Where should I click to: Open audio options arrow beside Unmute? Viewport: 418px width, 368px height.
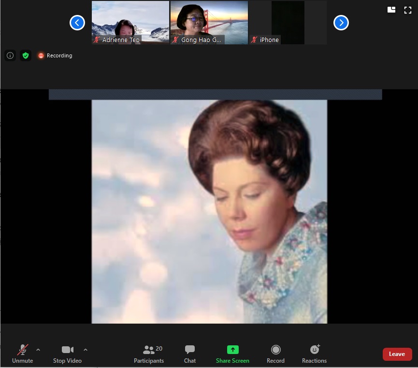coord(38,350)
